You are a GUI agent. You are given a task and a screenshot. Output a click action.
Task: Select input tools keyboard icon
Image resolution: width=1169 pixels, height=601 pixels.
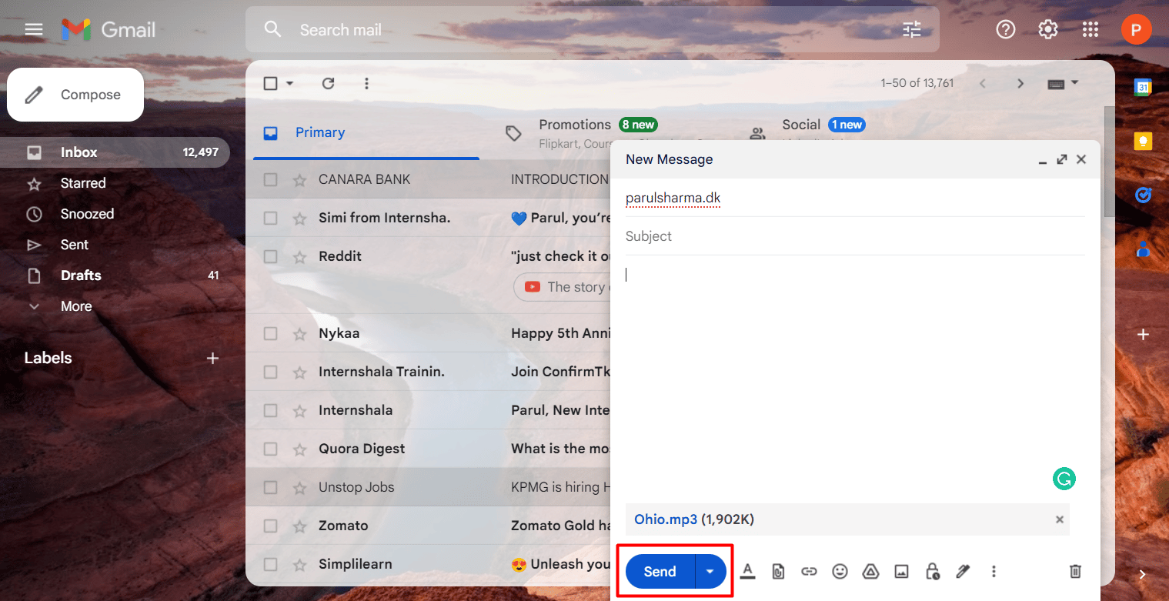1056,83
